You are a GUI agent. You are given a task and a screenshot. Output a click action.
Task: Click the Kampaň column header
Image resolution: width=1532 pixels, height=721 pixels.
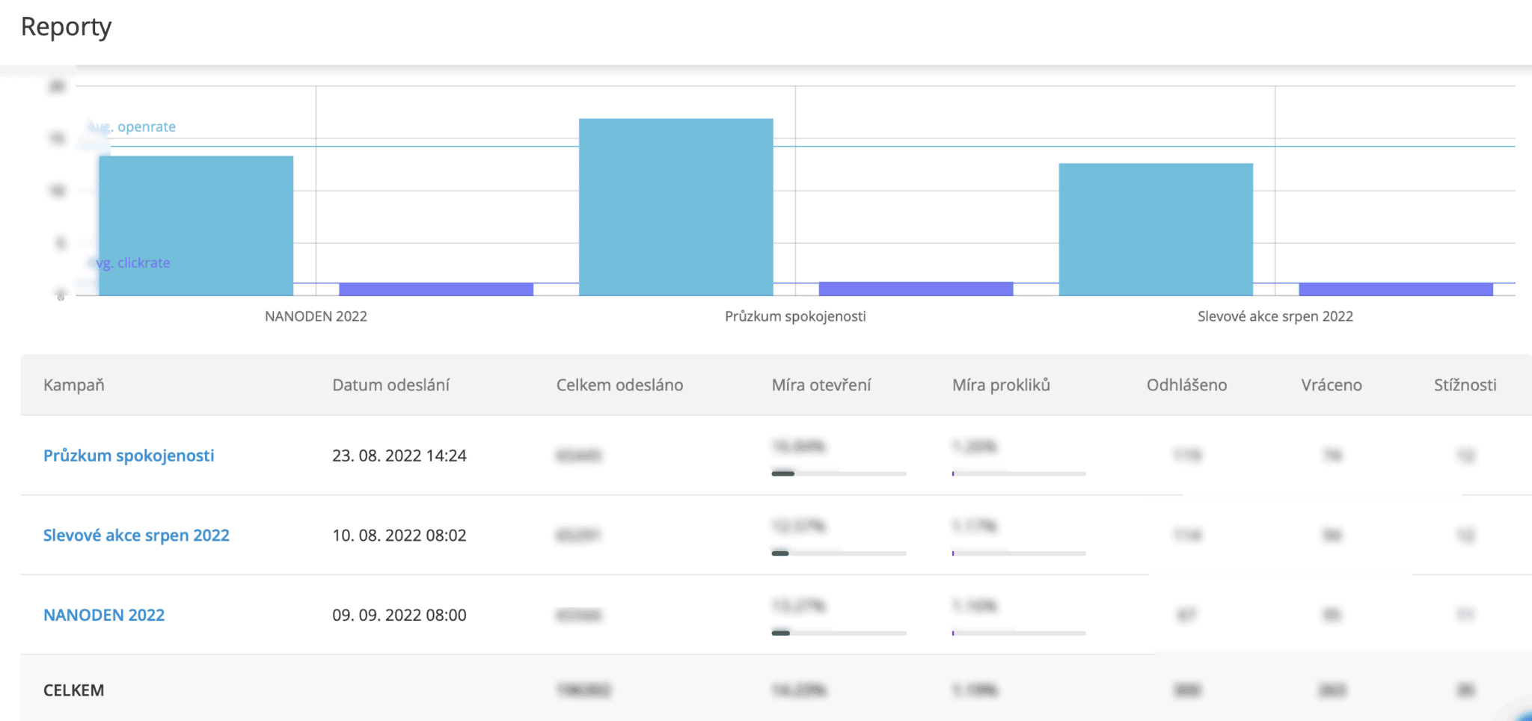pos(74,385)
